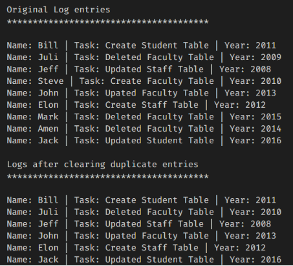Screen dimensions: 293x266
Task: Select the first Bill Create Student Table line
Action: point(142,46)
